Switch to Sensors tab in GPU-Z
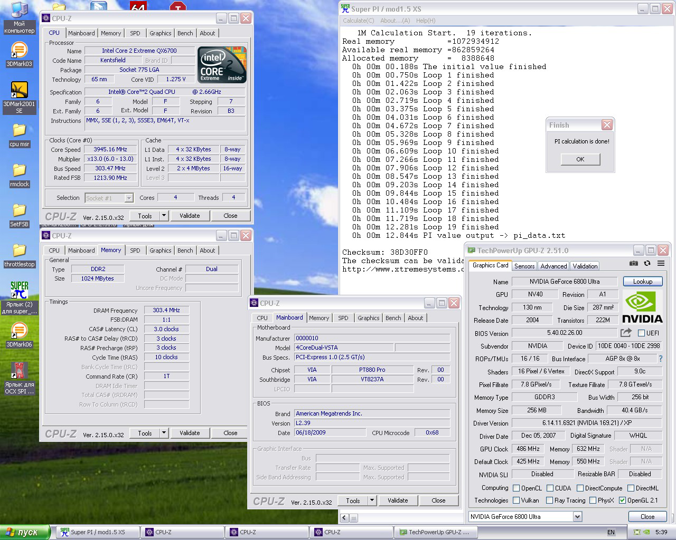676x540 pixels. coord(524,266)
